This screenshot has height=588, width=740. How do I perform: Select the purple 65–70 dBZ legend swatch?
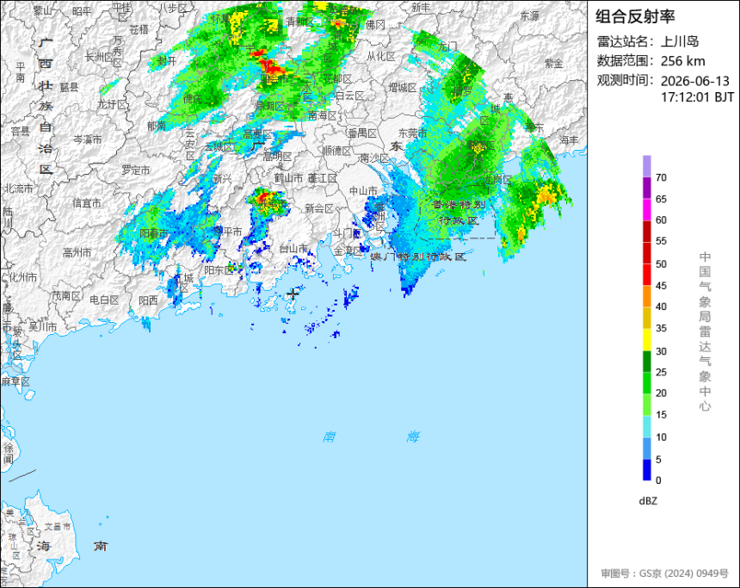[646, 188]
